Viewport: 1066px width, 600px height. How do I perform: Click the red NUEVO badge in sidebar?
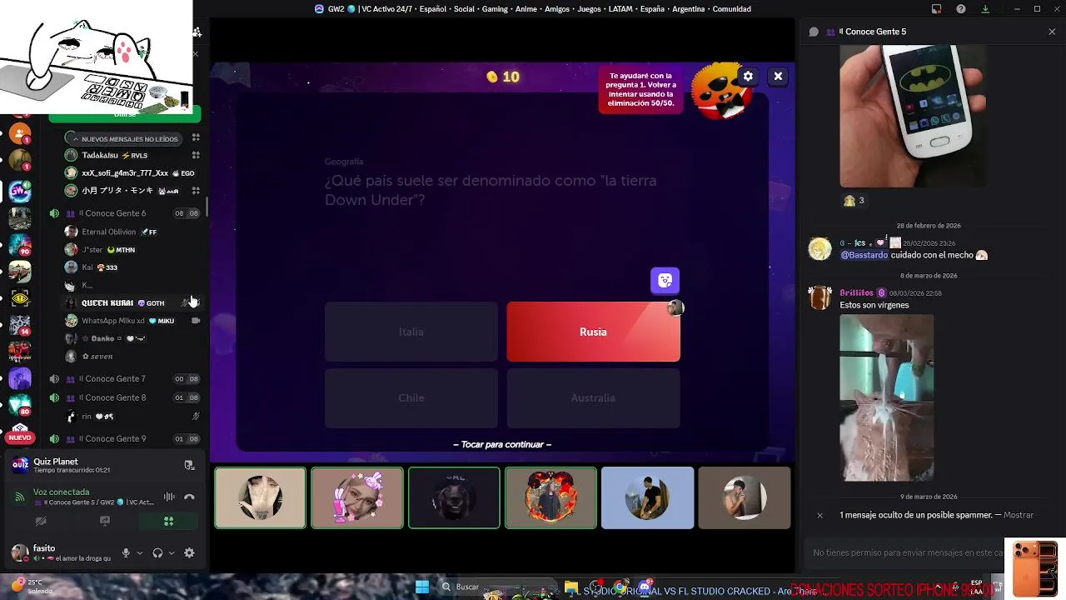[20, 437]
